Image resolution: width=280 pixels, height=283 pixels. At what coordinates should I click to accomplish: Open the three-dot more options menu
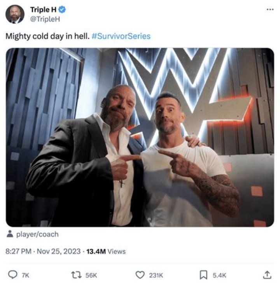270,9
